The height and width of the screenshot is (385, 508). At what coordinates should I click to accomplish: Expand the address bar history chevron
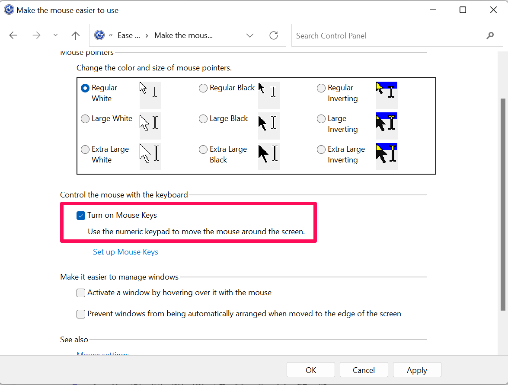tap(250, 35)
